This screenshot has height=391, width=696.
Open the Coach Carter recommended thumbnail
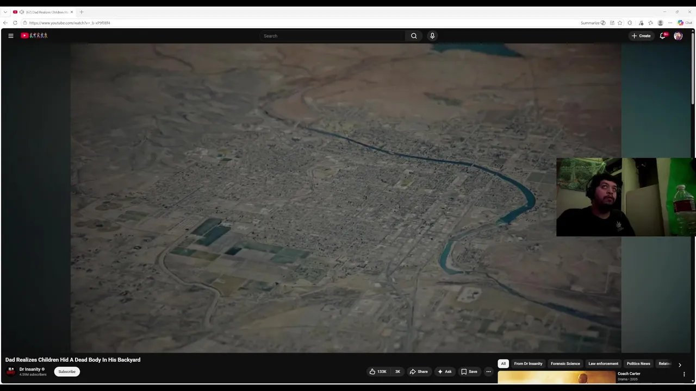(556, 377)
